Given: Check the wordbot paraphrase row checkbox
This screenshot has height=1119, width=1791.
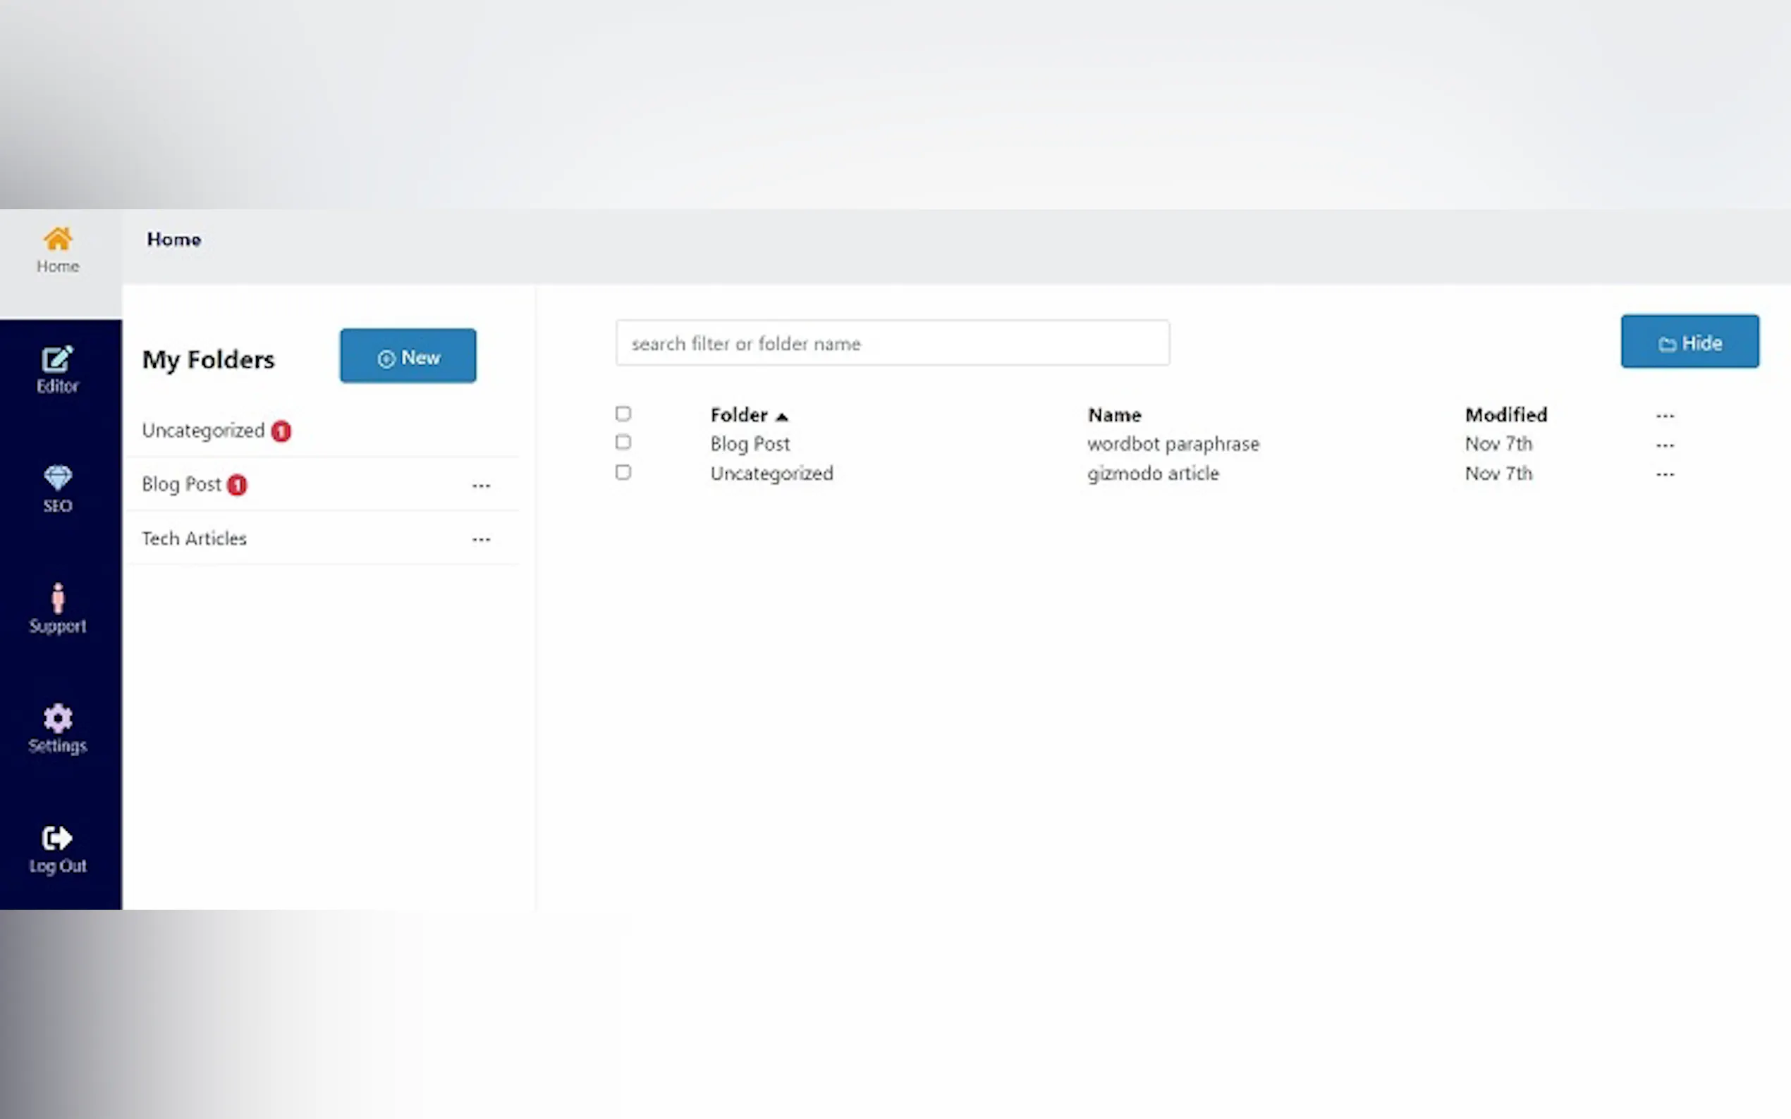Looking at the screenshot, I should pyautogui.click(x=623, y=443).
